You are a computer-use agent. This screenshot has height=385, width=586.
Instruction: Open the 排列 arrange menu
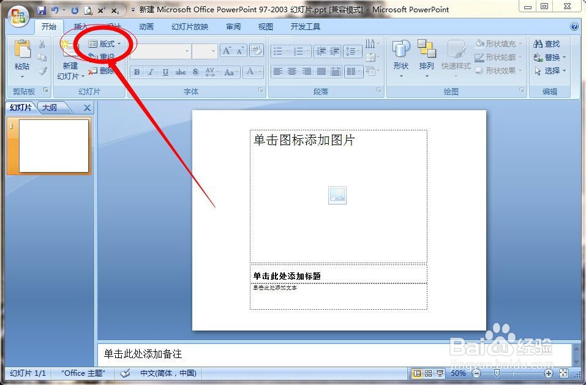click(426, 59)
